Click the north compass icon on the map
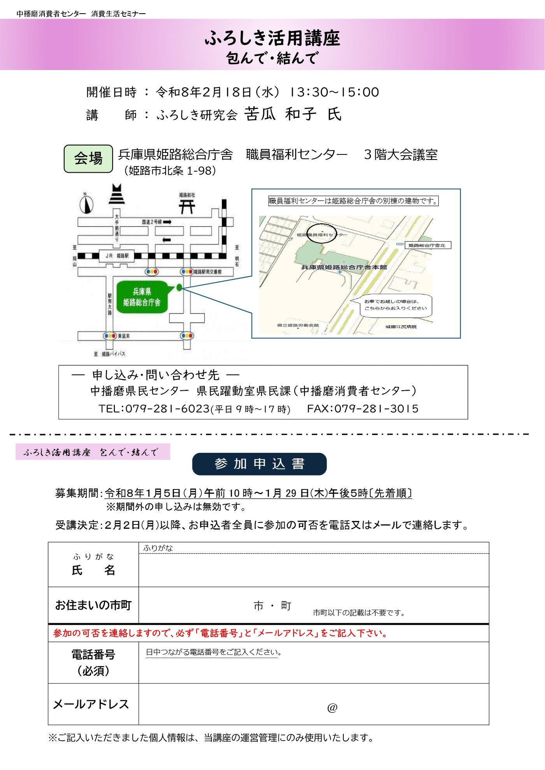This screenshot has width=545, height=770. click(x=86, y=203)
